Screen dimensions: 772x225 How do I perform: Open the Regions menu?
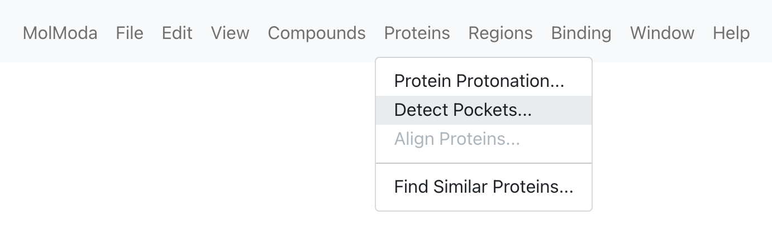click(501, 33)
